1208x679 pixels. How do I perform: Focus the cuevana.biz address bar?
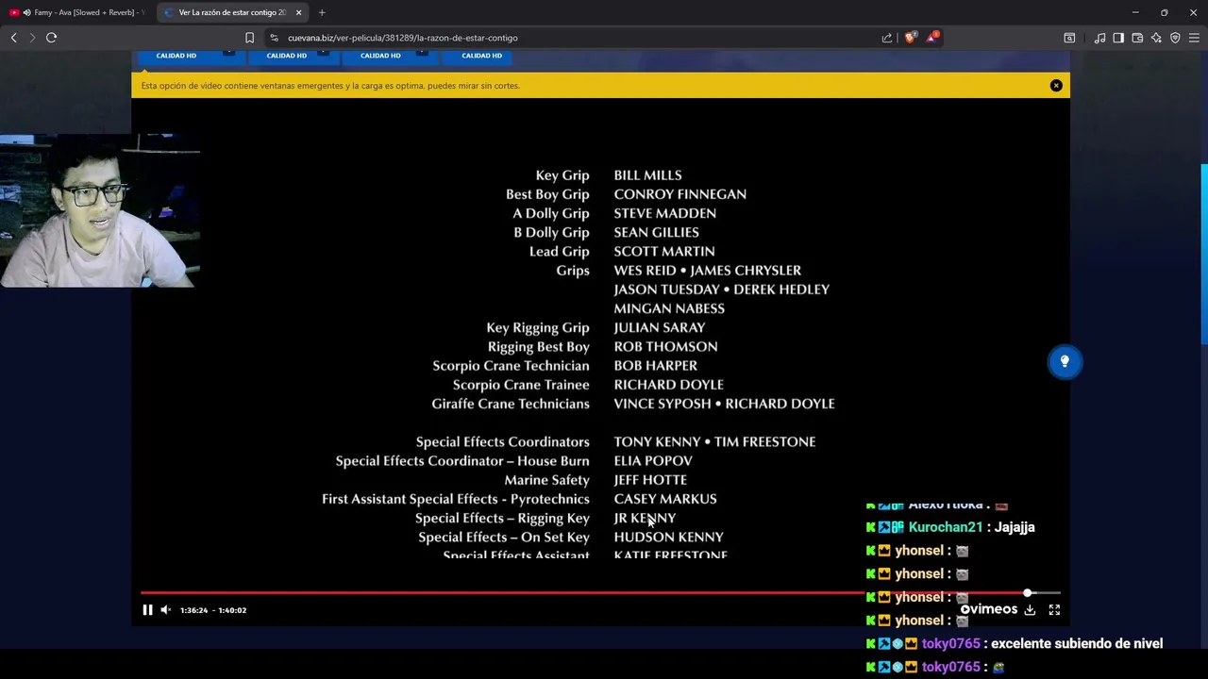click(x=403, y=38)
